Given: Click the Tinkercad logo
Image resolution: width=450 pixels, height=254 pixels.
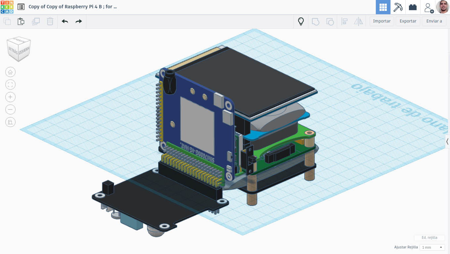Looking at the screenshot, I should pos(7,7).
